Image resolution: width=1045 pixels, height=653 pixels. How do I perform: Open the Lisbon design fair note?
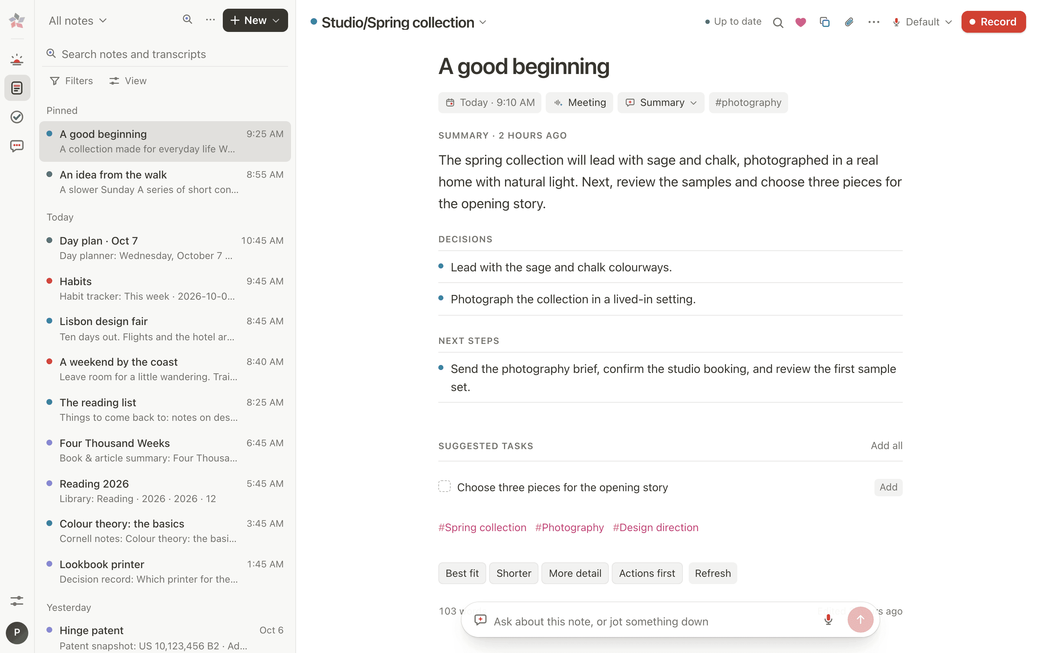point(165,329)
